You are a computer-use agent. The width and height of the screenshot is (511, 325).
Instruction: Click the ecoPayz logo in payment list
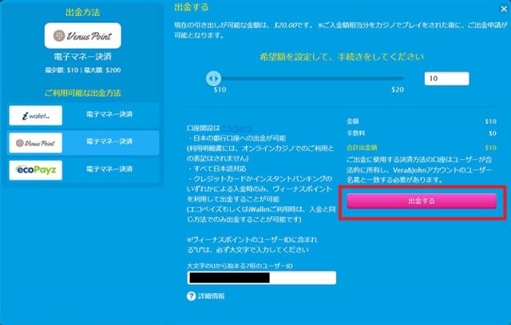(36, 169)
